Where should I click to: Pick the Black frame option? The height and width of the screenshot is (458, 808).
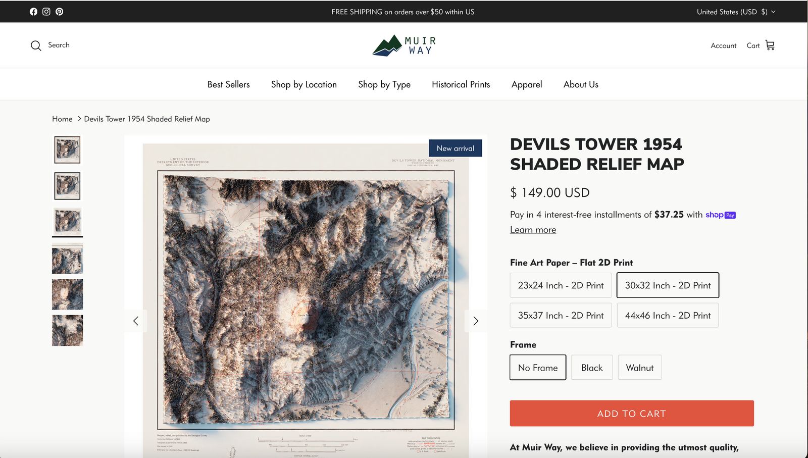click(x=592, y=368)
